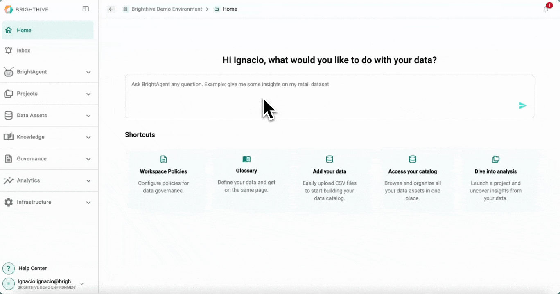Click the 'Hi Ignacio' greeting heading

pyautogui.click(x=330, y=60)
